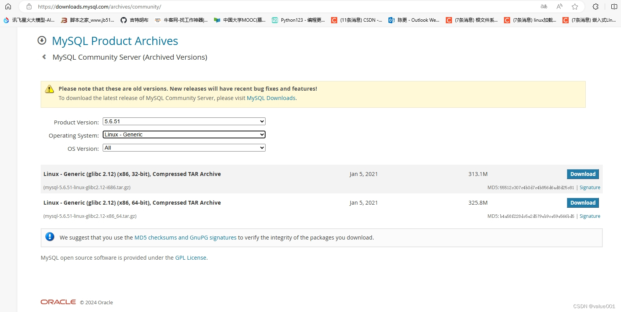
Task: Open the 中国大学MOOC bookmark
Action: 240,20
